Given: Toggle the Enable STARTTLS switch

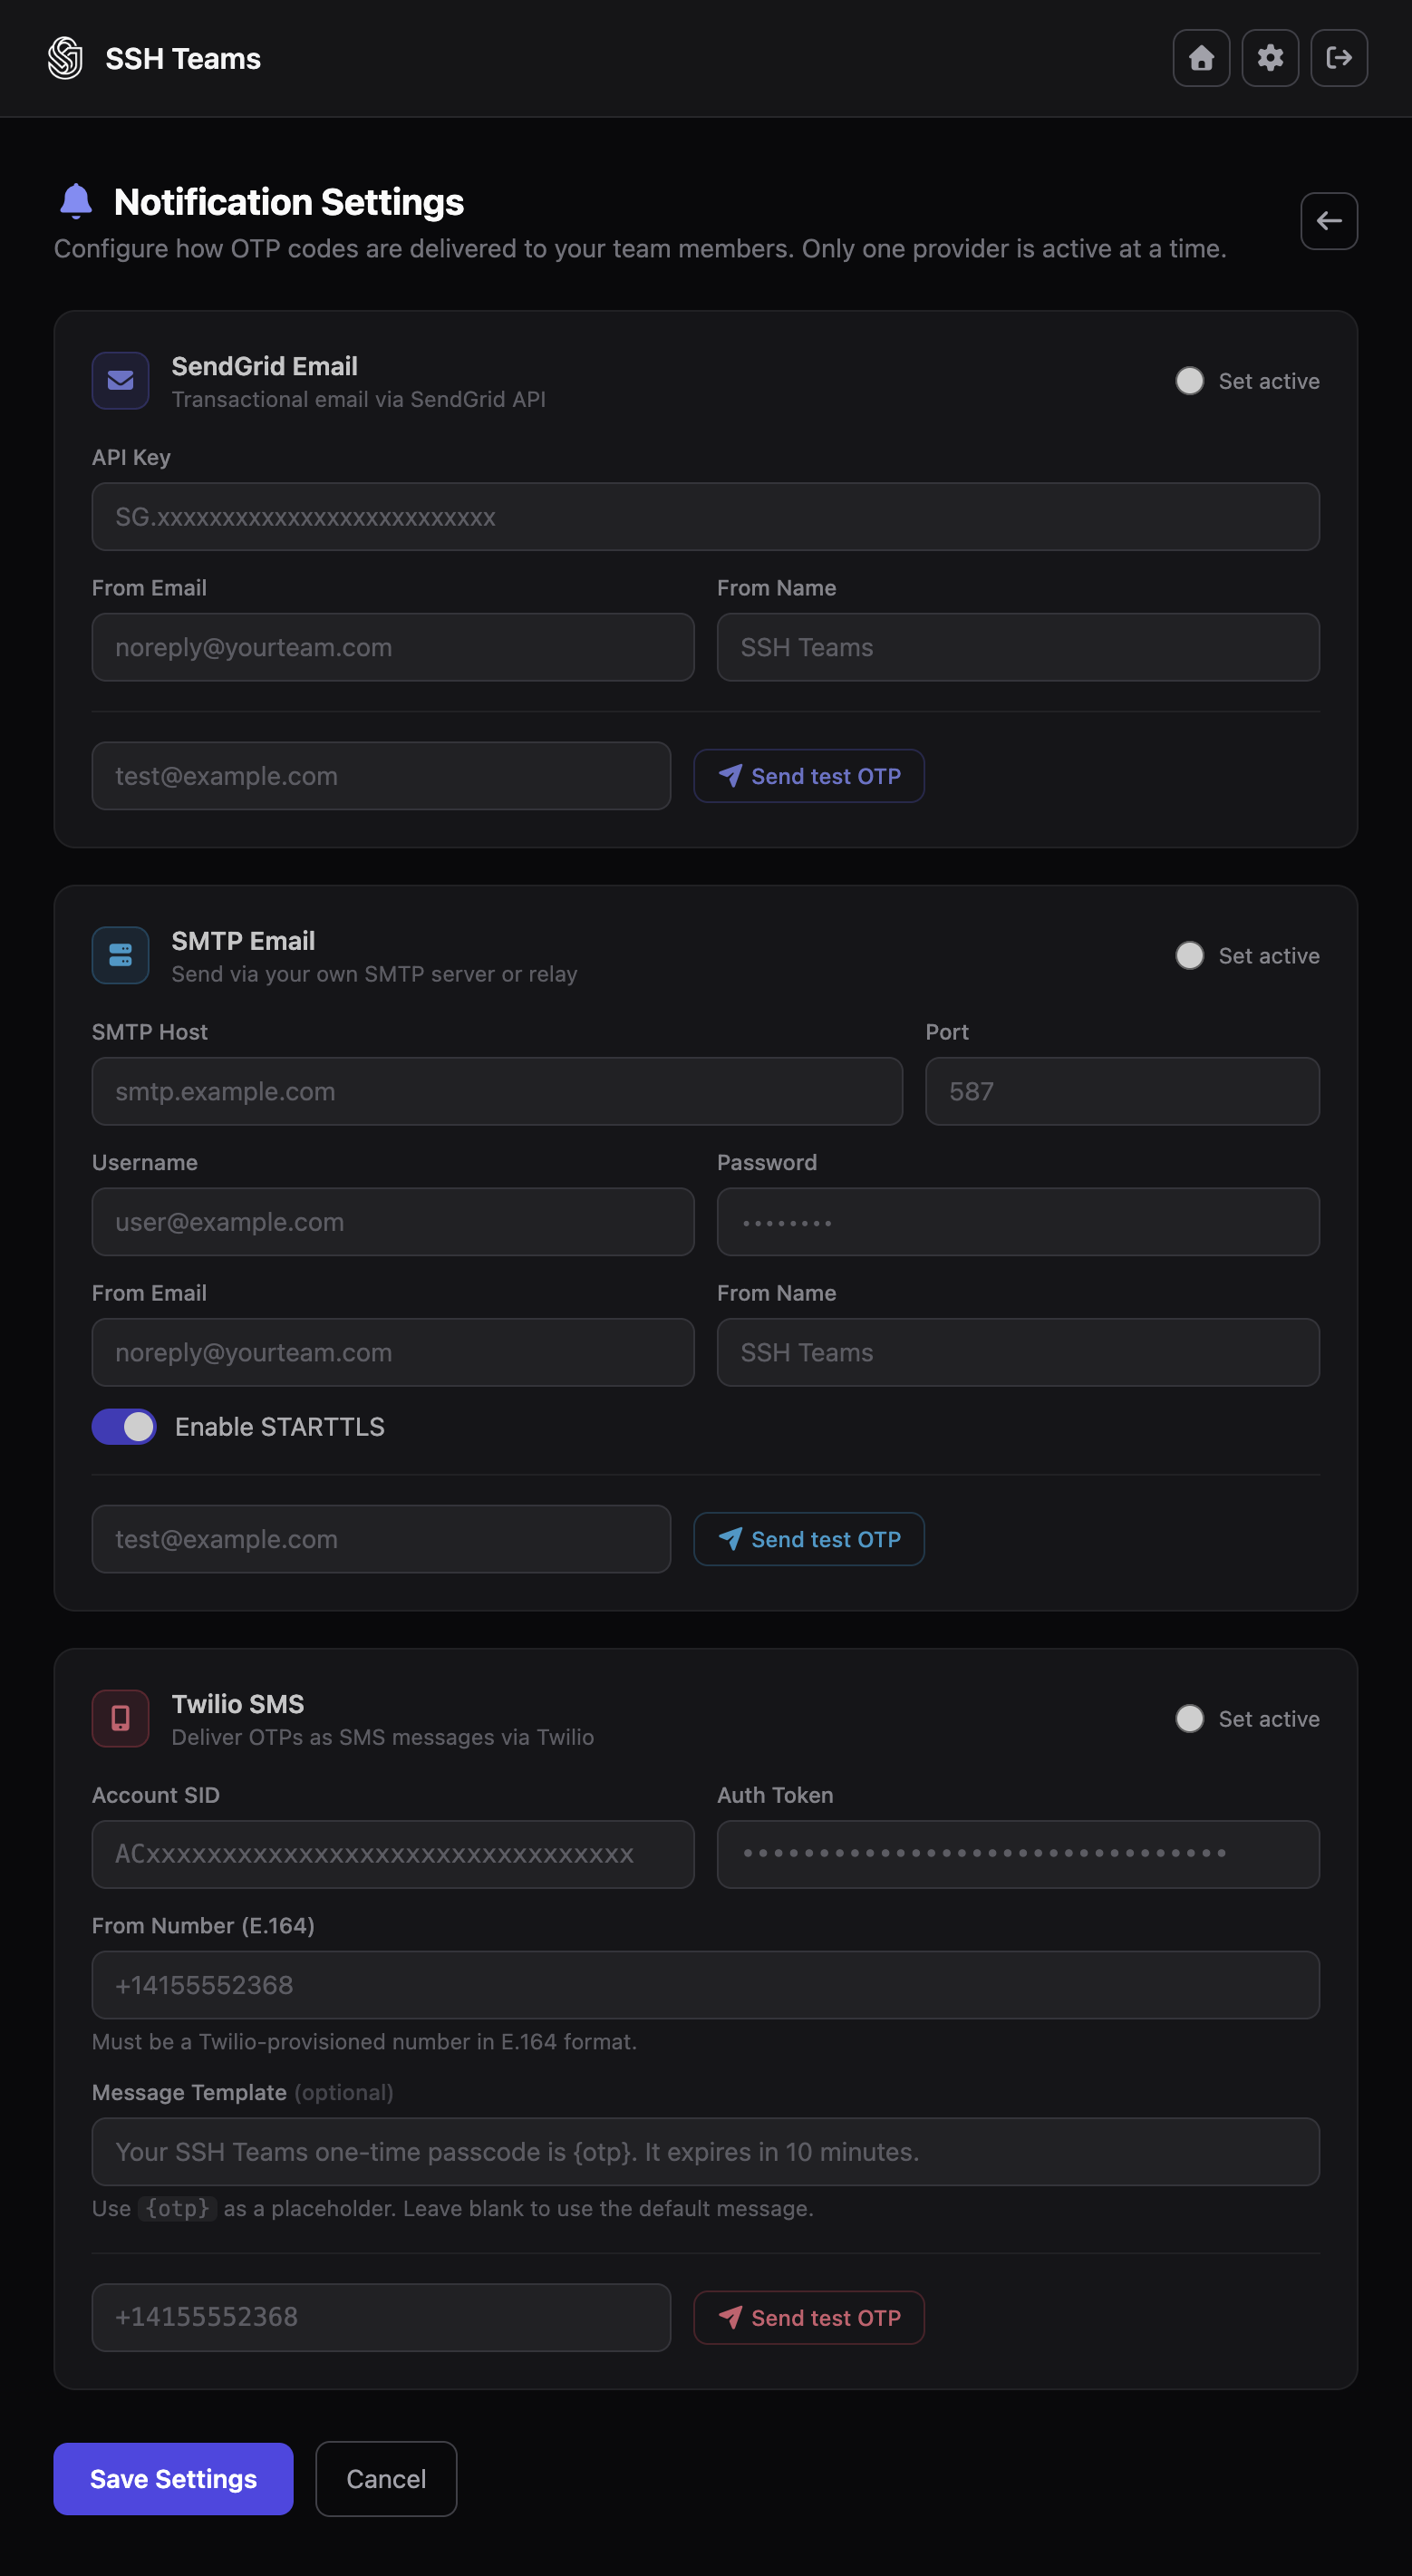Looking at the screenshot, I should pyautogui.click(x=124, y=1427).
